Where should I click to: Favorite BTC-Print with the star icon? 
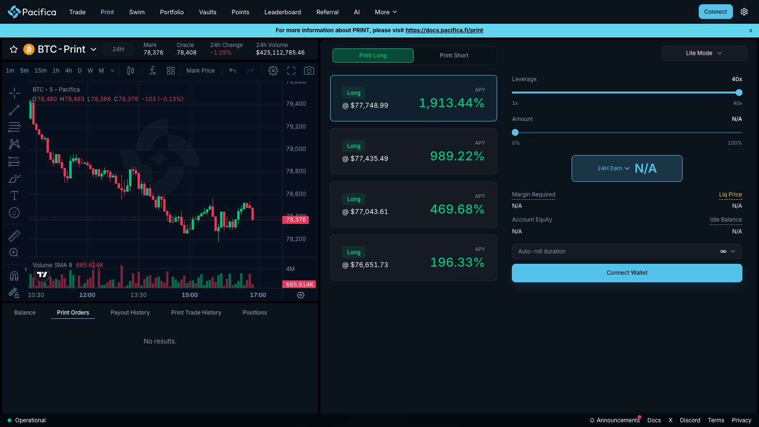tap(14, 49)
